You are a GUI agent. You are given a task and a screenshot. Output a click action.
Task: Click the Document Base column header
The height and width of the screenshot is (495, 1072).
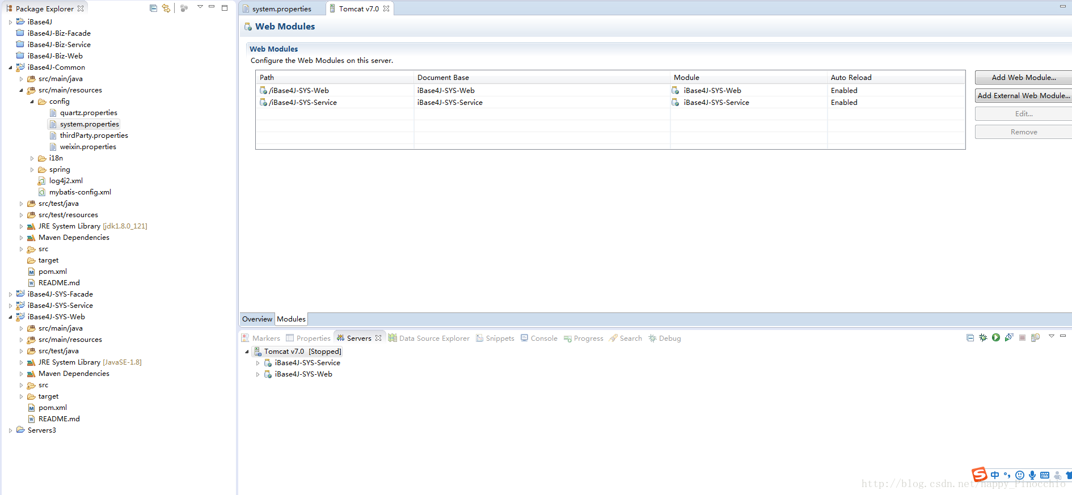pos(542,78)
